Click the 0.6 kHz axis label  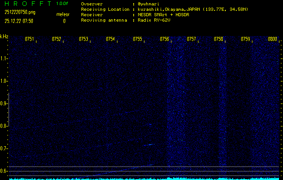coord(4,171)
